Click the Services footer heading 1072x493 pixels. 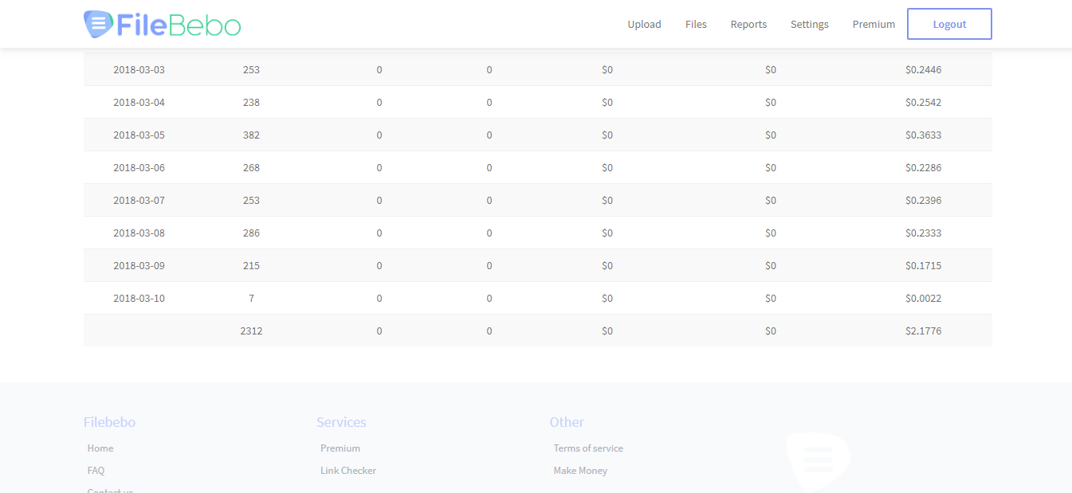click(x=341, y=422)
